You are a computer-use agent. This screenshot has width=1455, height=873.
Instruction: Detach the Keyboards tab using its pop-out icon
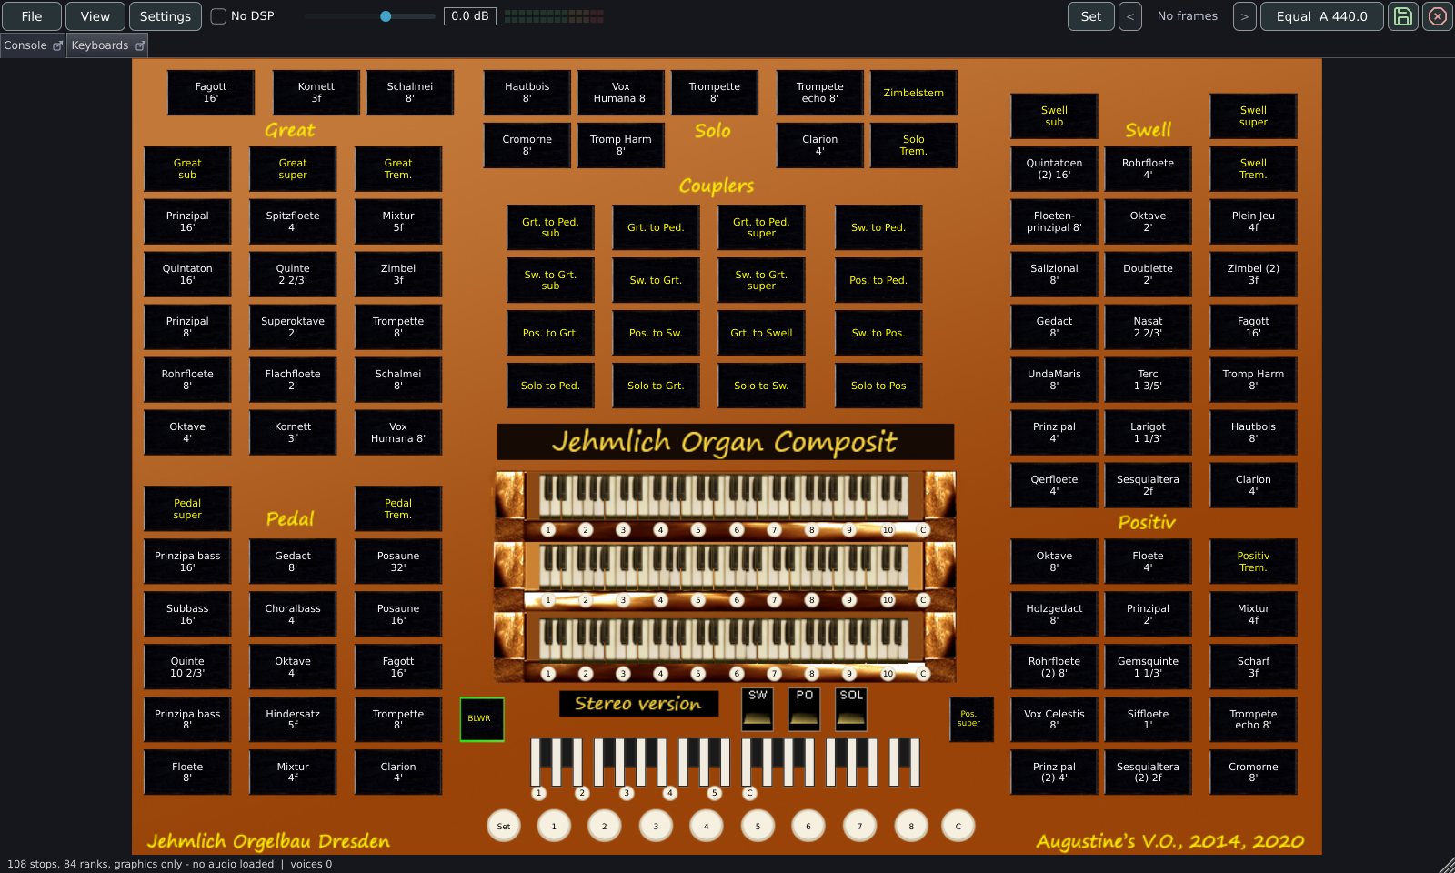point(140,45)
